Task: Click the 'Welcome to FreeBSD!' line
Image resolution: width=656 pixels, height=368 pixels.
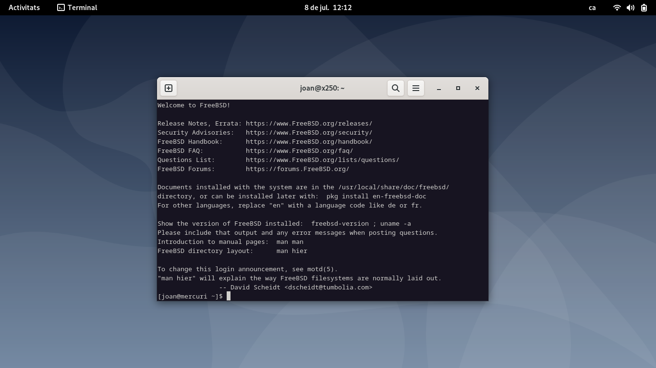Action: pos(194,105)
